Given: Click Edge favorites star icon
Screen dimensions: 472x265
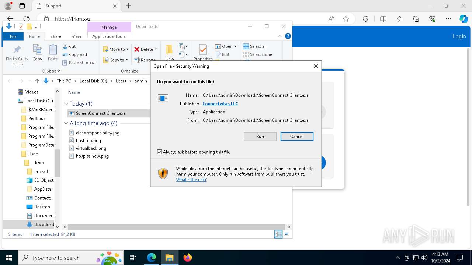Looking at the screenshot, I should coord(346,19).
